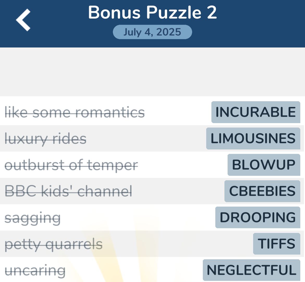Click the July 4, 2025 date pill
This screenshot has height=282, width=305.
[152, 32]
